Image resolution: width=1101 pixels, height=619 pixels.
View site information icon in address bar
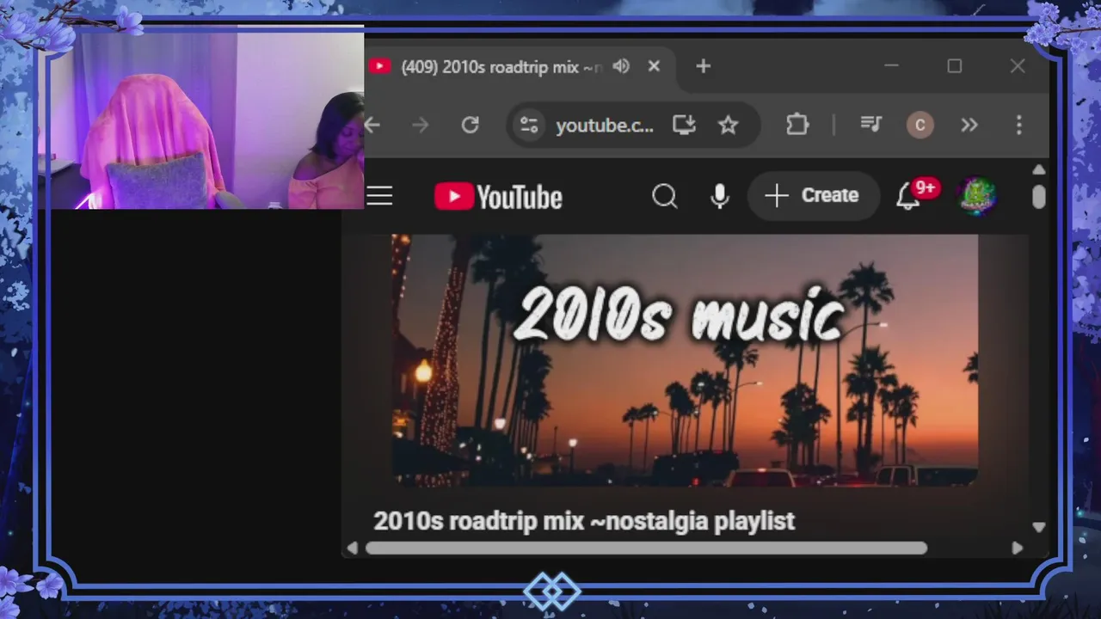(528, 126)
